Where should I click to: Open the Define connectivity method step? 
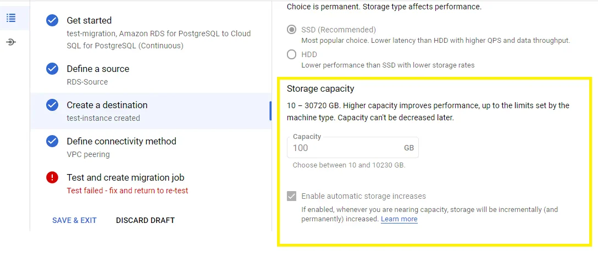point(121,142)
